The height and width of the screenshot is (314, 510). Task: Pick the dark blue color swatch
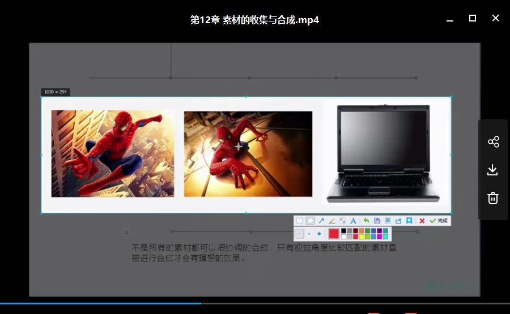click(373, 231)
